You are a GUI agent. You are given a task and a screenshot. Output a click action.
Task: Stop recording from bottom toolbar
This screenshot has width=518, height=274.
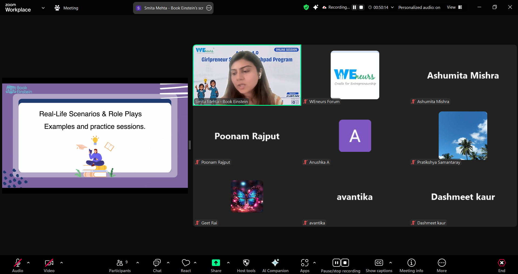pos(345,263)
